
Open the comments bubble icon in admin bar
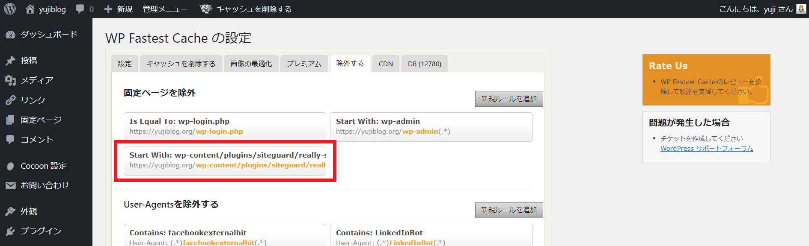80,9
